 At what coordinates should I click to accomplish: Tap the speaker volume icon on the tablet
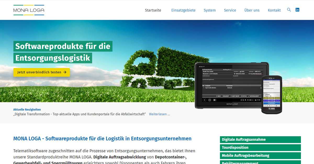click(x=214, y=100)
